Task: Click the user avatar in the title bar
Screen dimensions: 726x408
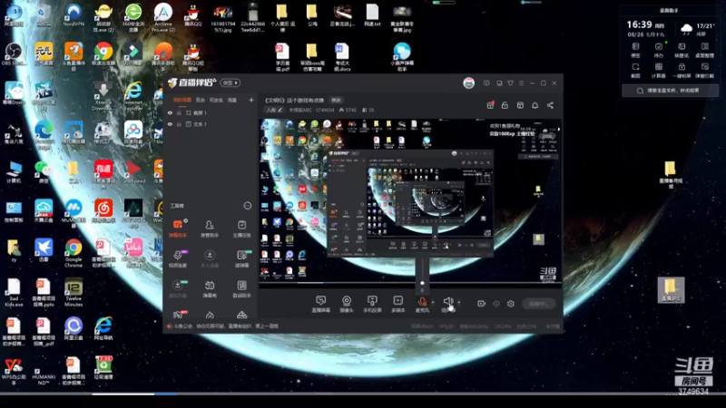Action: coord(468,83)
